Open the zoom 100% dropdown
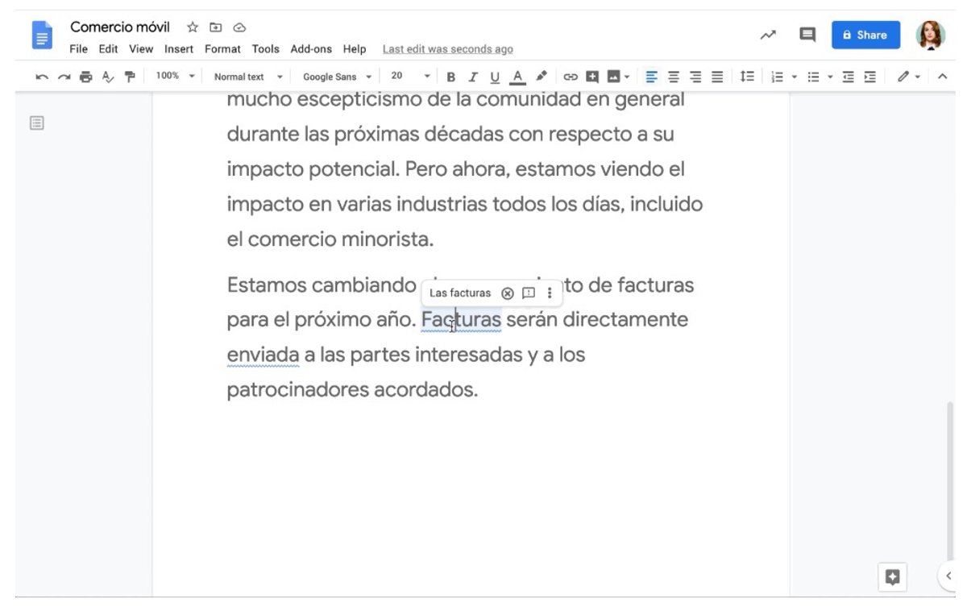The image size is (967, 607). pos(176,77)
